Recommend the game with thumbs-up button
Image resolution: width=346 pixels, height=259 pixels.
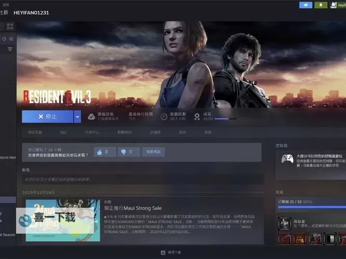[x=105, y=152]
